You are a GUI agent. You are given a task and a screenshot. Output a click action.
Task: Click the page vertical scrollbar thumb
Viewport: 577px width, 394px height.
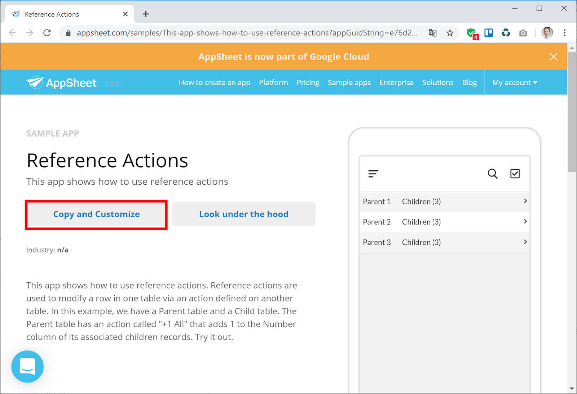pos(572,112)
